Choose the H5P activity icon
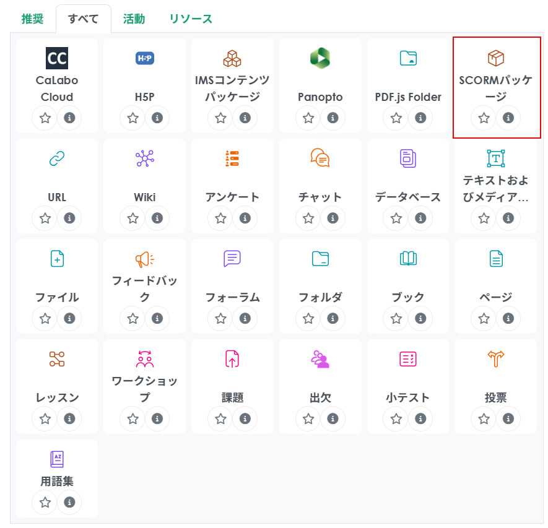548x528 pixels. click(x=144, y=58)
